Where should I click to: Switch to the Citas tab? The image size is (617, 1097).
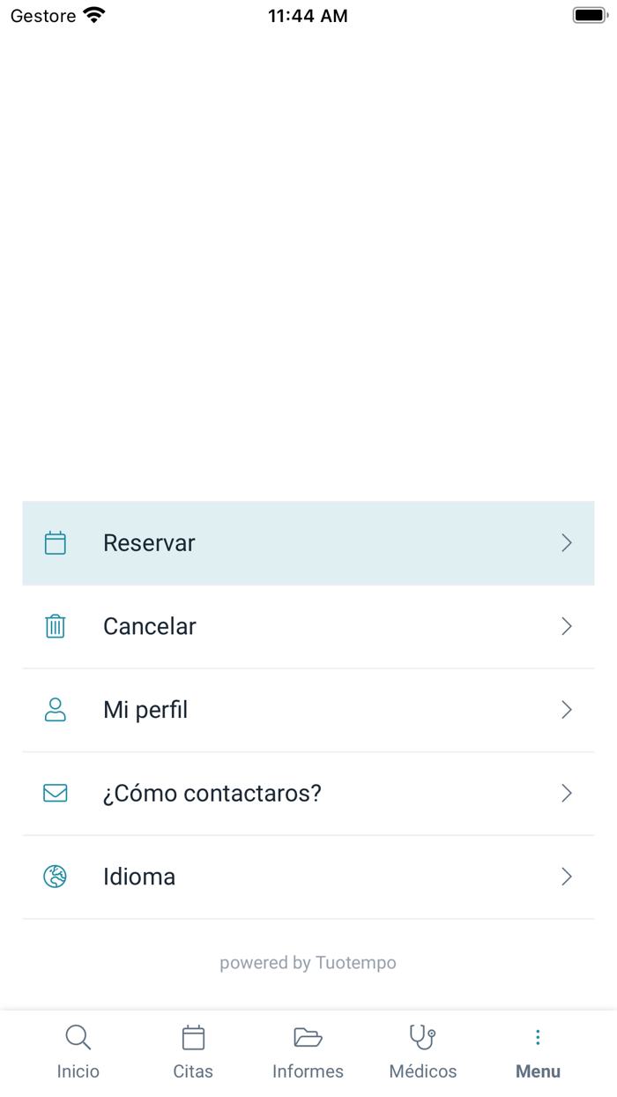coord(193,1049)
